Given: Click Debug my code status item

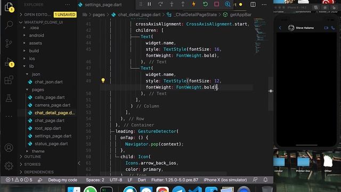Looking at the screenshot, I should pyautogui.click(x=63, y=180).
